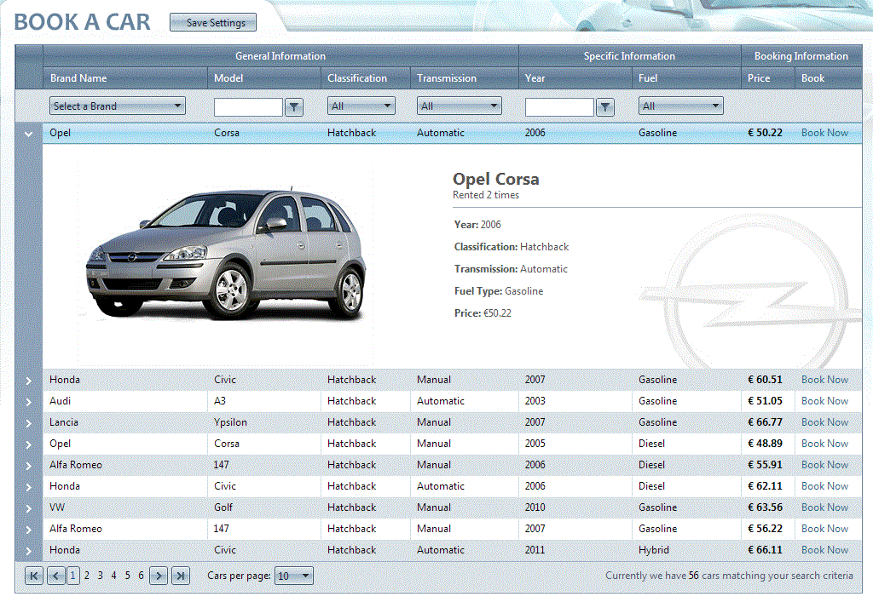Sort by the Model column header
Image resolution: width=873 pixels, height=602 pixels.
tap(228, 78)
